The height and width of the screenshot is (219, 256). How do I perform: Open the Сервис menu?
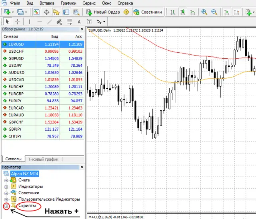[89, 3]
